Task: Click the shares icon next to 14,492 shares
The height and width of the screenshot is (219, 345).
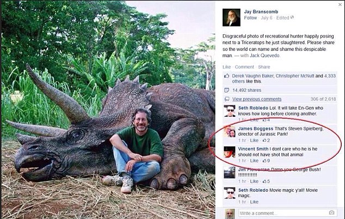Action: (227, 91)
